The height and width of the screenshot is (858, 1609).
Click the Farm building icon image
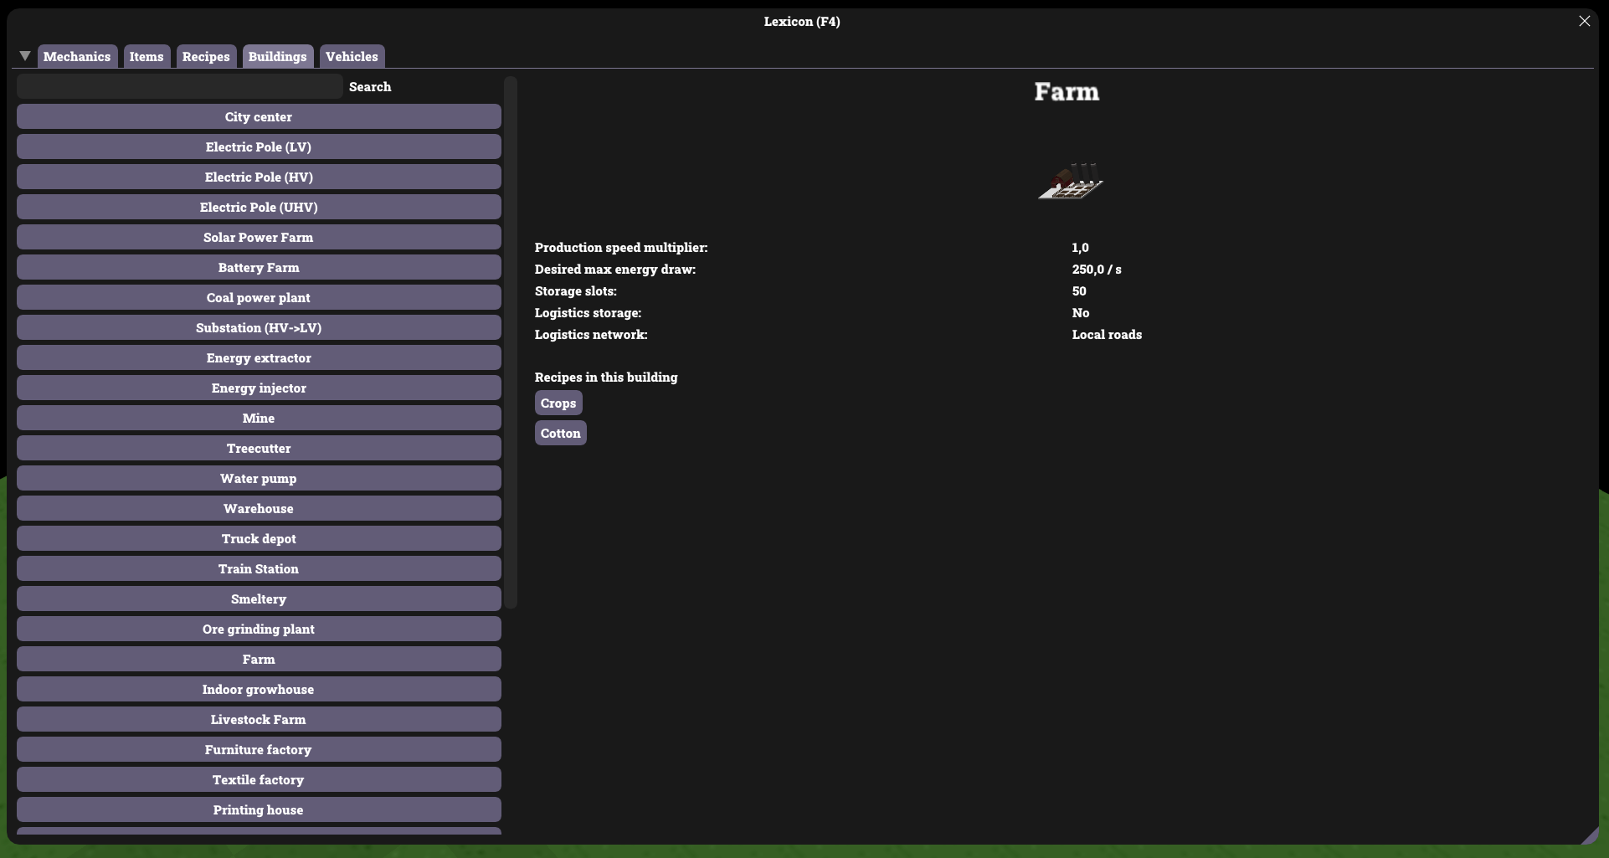coord(1070,182)
